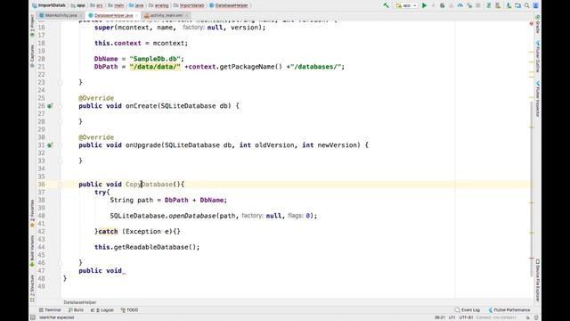Click the LF line separator in status bar

point(452,317)
